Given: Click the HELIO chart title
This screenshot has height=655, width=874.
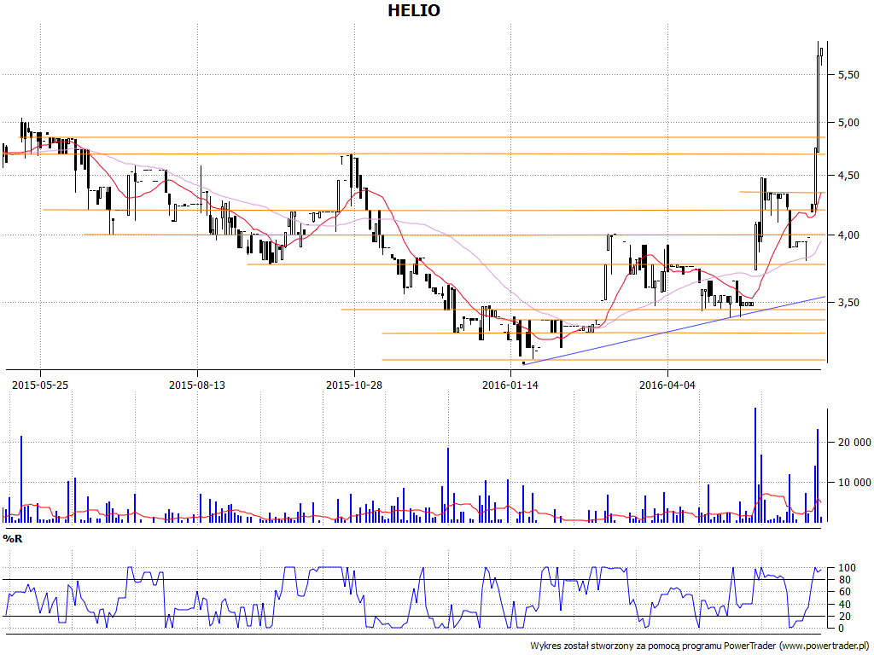Looking at the screenshot, I should click(x=414, y=10).
